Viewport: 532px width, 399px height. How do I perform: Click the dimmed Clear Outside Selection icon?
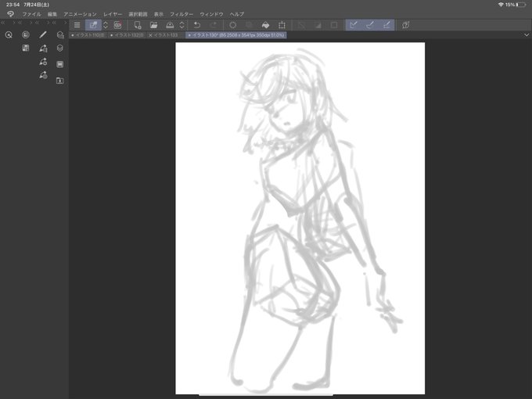point(249,25)
